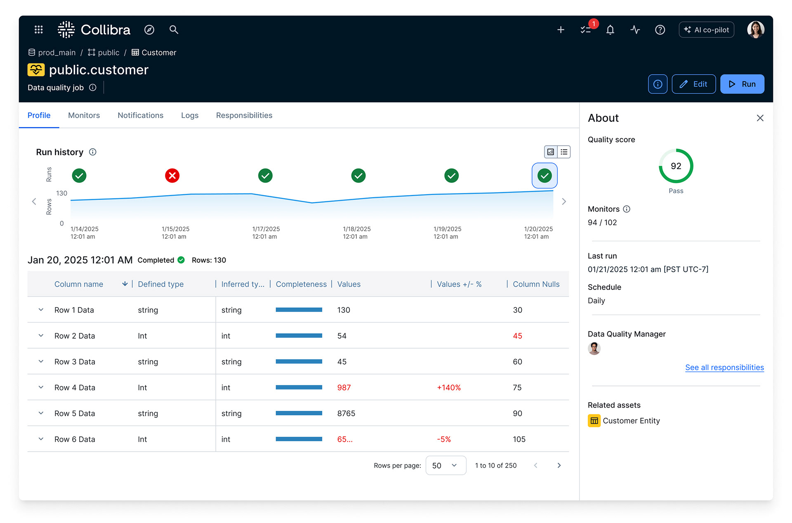Click the compass explore icon
Image resolution: width=792 pixels, height=523 pixels.
tap(149, 30)
